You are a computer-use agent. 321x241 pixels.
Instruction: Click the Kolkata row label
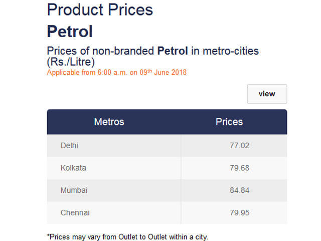coord(73,168)
